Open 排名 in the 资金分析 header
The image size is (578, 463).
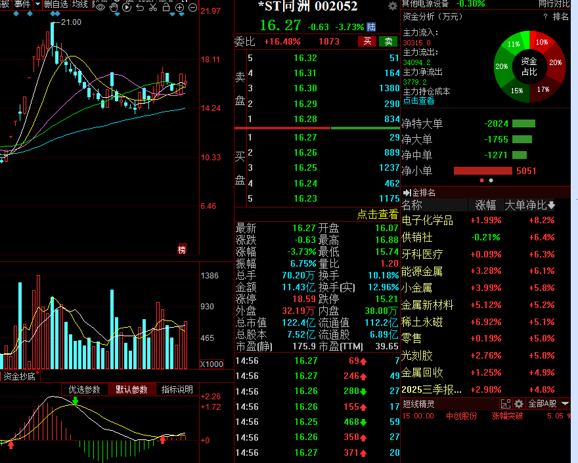(561, 16)
